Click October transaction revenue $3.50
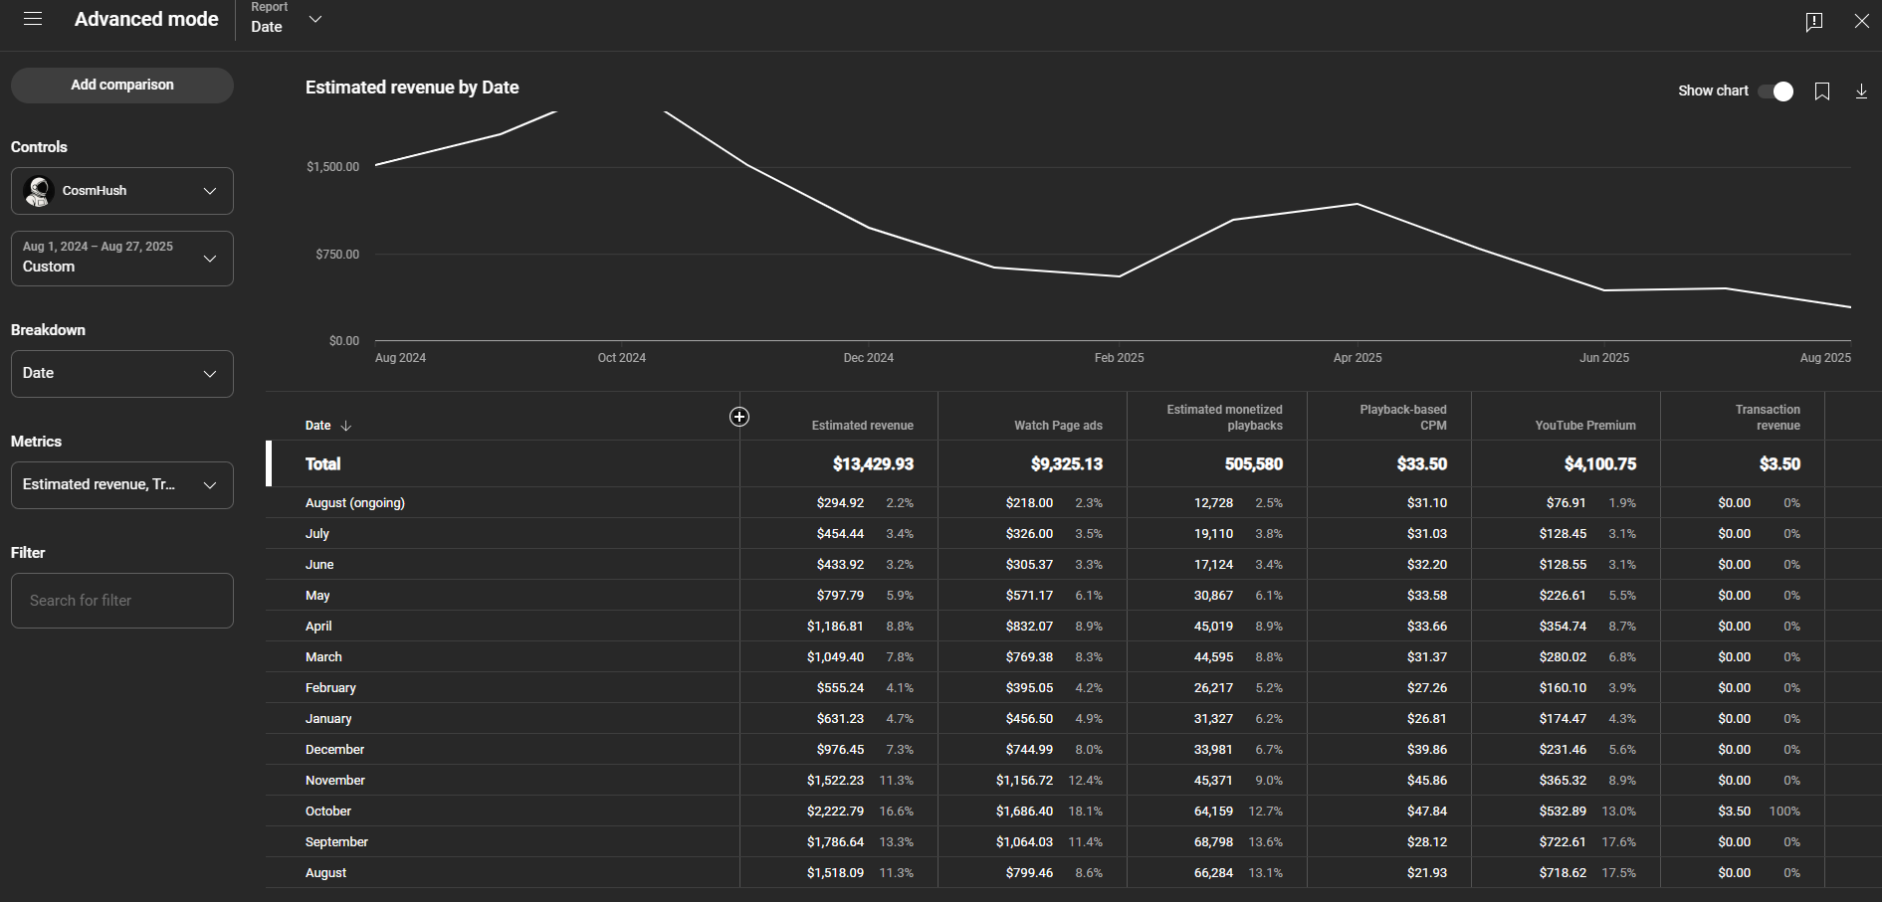This screenshot has width=1882, height=902. point(1735,812)
